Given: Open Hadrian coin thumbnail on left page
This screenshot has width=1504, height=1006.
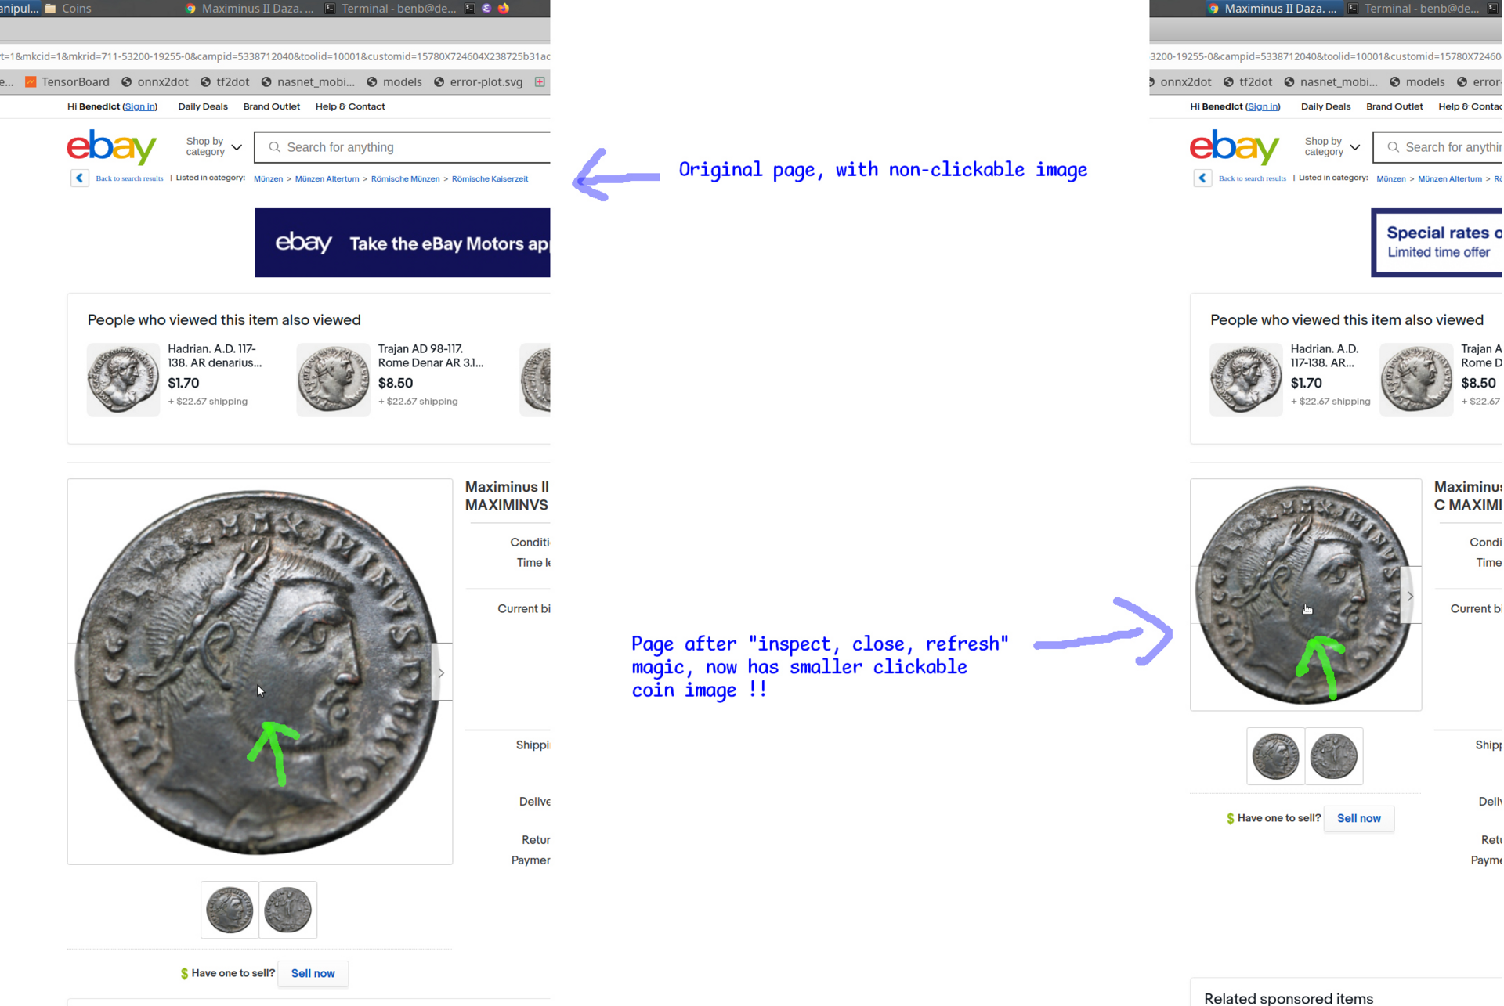Looking at the screenshot, I should pyautogui.click(x=123, y=380).
